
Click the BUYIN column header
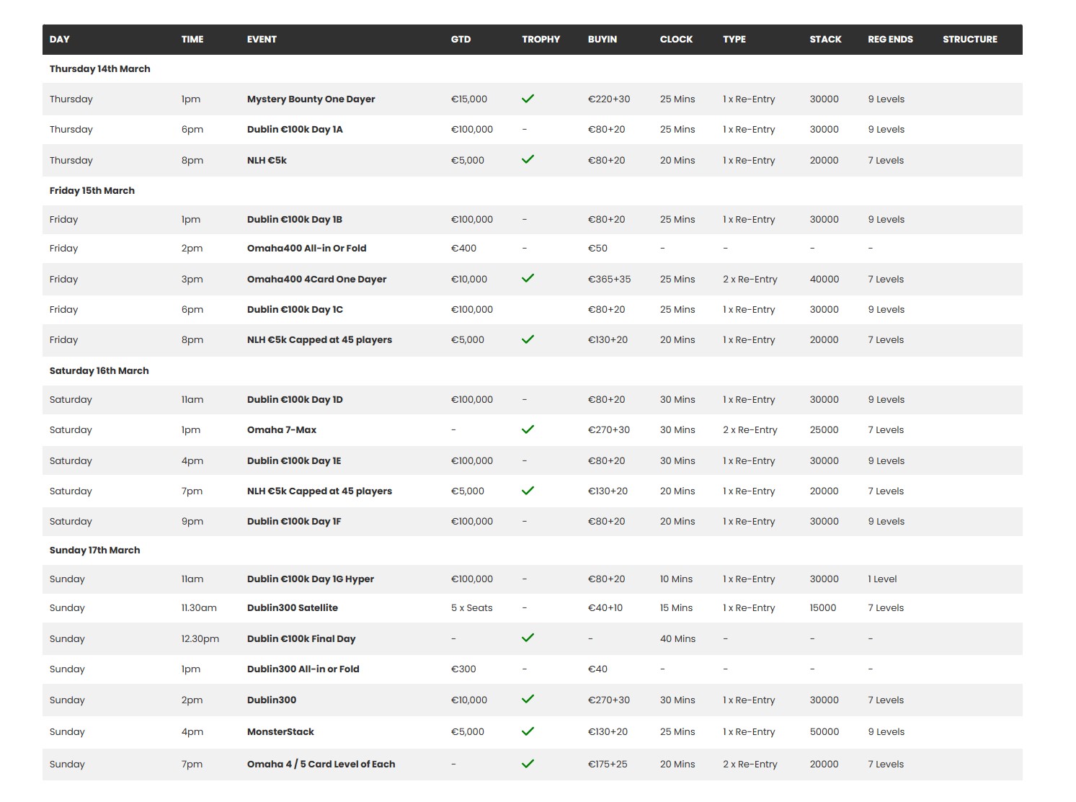602,40
